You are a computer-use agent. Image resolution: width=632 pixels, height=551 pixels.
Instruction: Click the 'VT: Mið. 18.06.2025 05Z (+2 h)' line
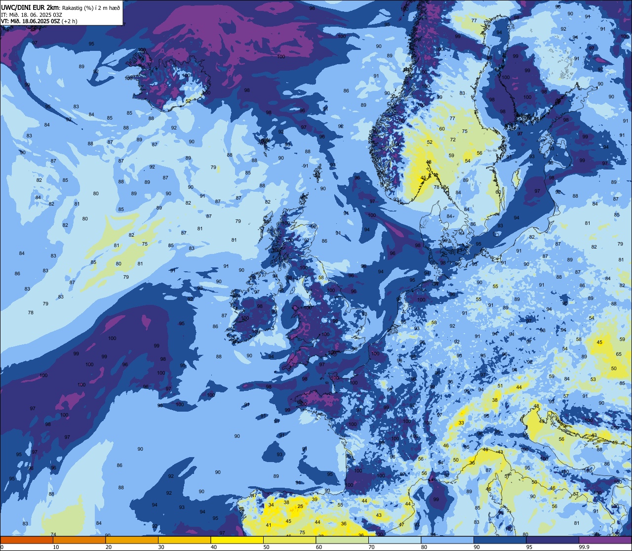click(39, 21)
